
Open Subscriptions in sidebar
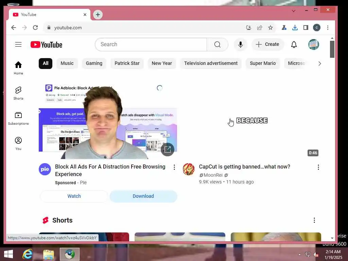[18, 118]
